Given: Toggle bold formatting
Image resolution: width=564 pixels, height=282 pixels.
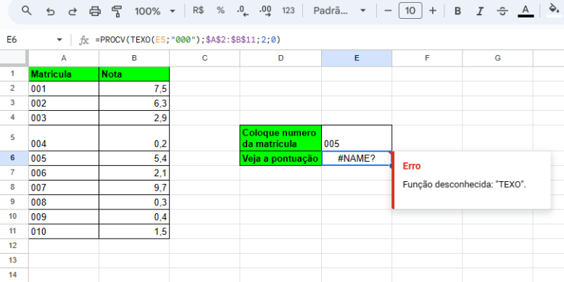Looking at the screenshot, I should tap(457, 11).
